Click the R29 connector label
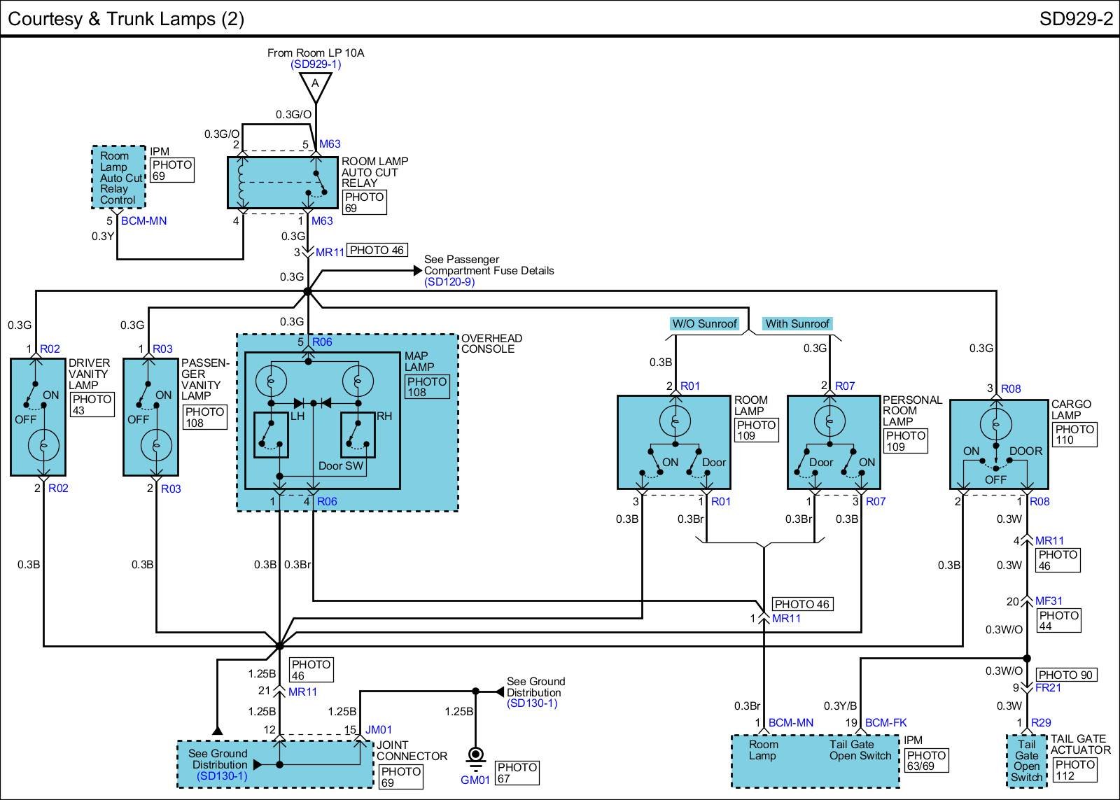This screenshot has width=1120, height=800. click(x=1041, y=723)
